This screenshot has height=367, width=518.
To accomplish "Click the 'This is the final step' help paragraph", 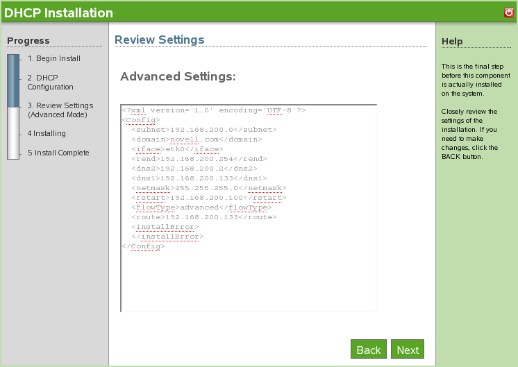I will (476, 80).
